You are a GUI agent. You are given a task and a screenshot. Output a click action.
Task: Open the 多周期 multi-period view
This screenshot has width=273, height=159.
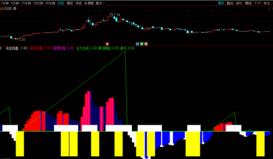[89, 3]
